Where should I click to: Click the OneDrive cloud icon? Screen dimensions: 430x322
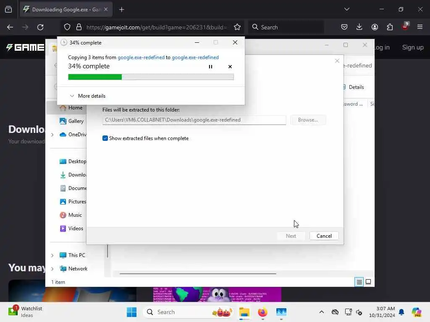coord(63,135)
